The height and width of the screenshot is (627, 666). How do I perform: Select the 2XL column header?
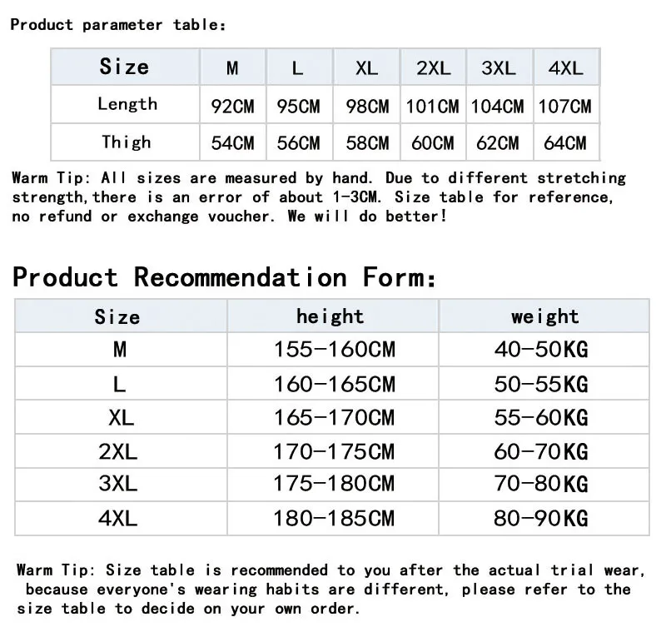coord(433,67)
